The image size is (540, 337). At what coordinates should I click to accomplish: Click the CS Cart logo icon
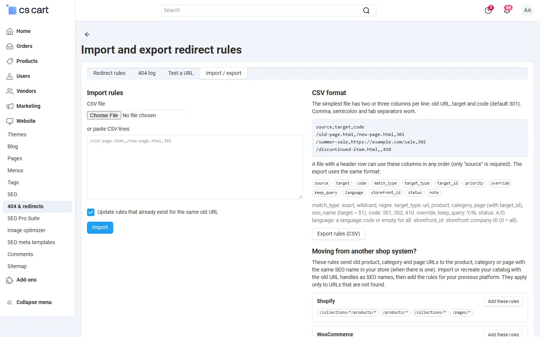[x=12, y=10]
